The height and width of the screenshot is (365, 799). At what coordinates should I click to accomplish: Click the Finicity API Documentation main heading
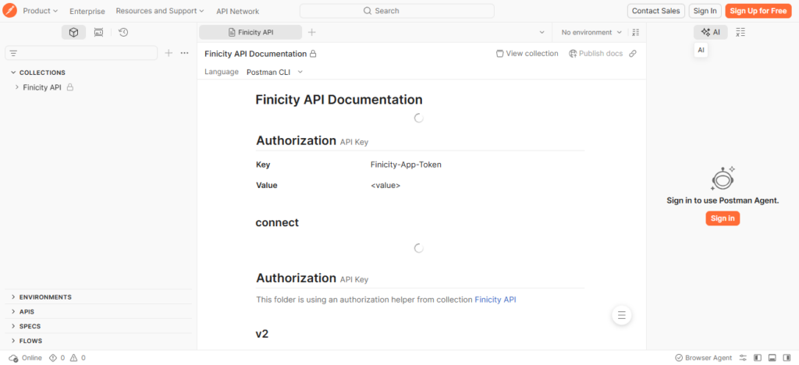pos(339,99)
